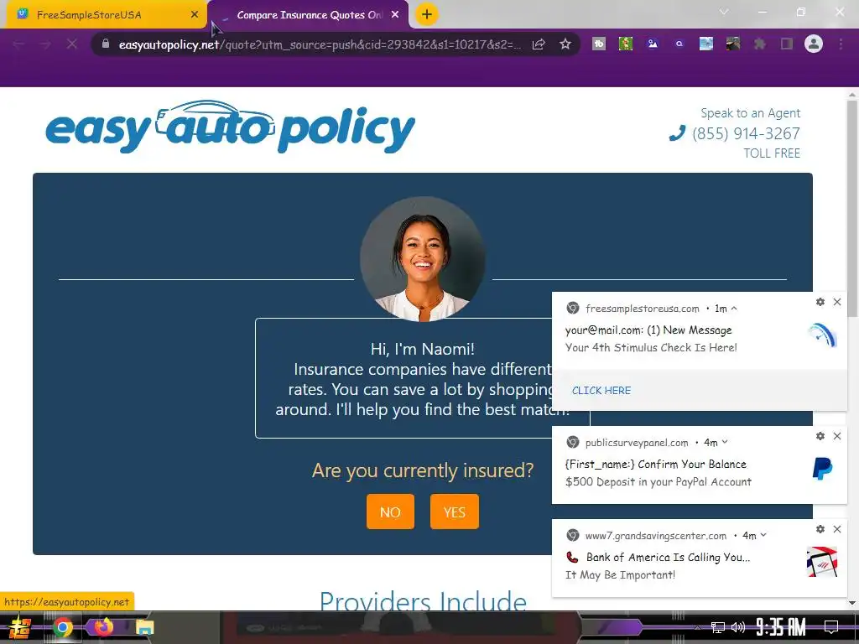Click the easy auto policy logo

230,127
